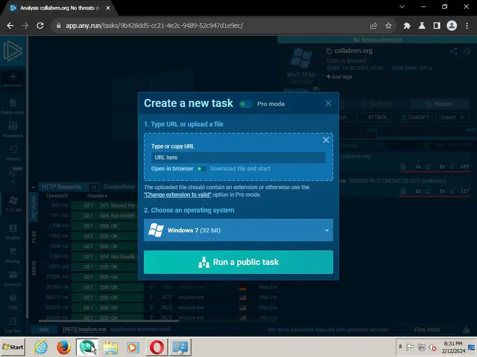Bookmark this page with star icon
The width and height of the screenshot is (477, 357).
pos(388,26)
